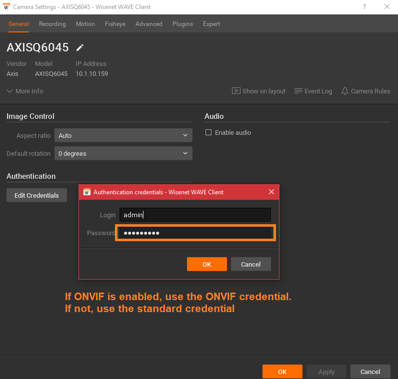
Task: Click the Show on layout play icon
Action: (x=236, y=91)
